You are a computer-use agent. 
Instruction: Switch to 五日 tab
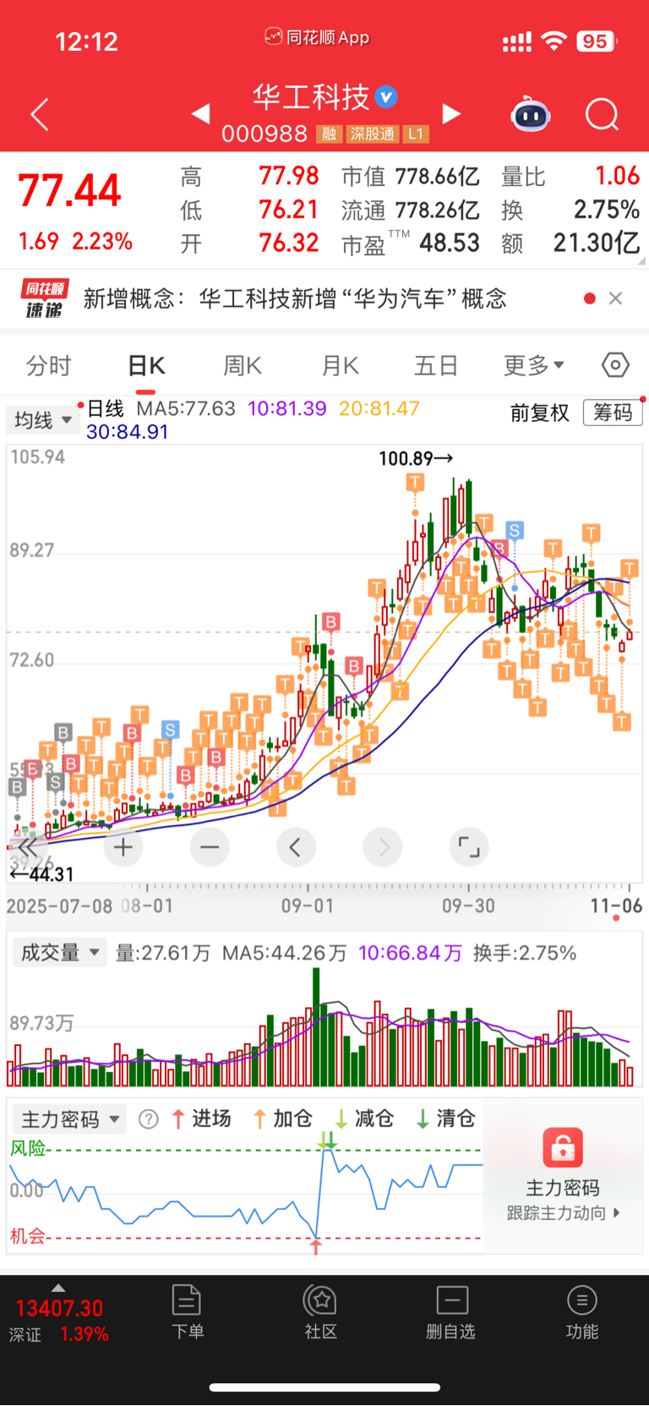(x=436, y=365)
